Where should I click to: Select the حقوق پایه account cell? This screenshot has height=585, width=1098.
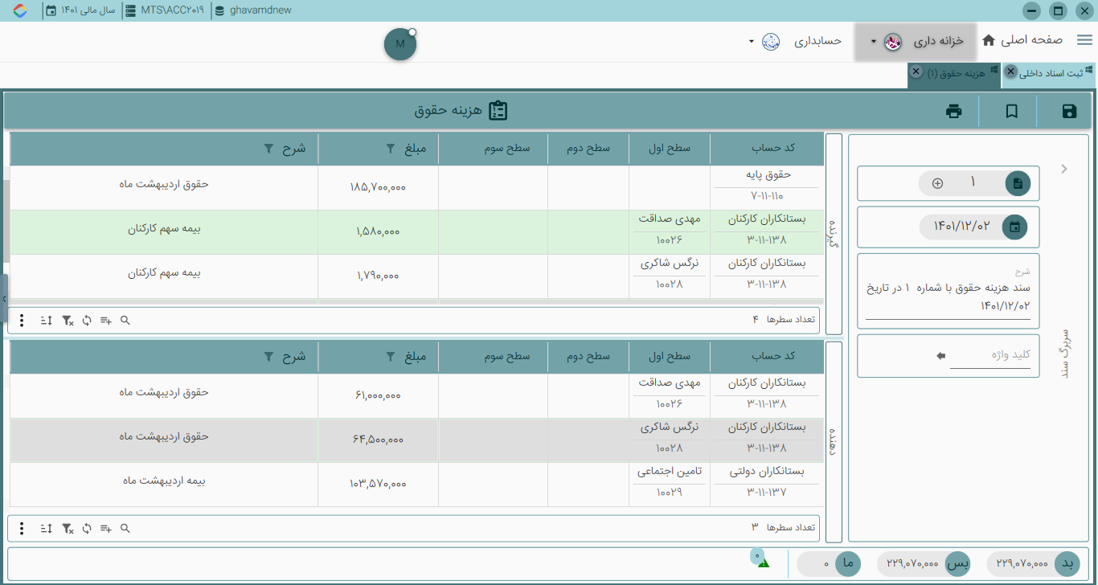(768, 186)
